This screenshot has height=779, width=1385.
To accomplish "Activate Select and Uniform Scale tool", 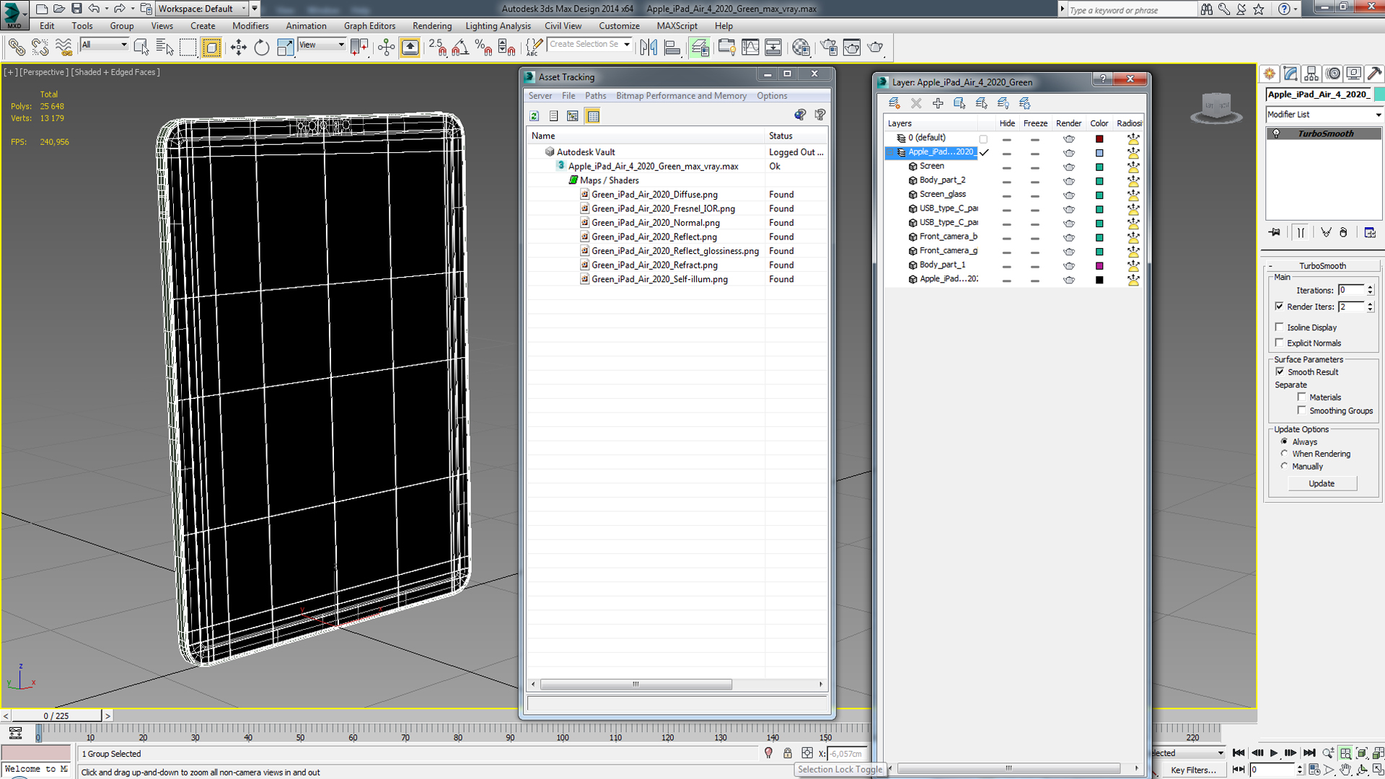I will (285, 48).
